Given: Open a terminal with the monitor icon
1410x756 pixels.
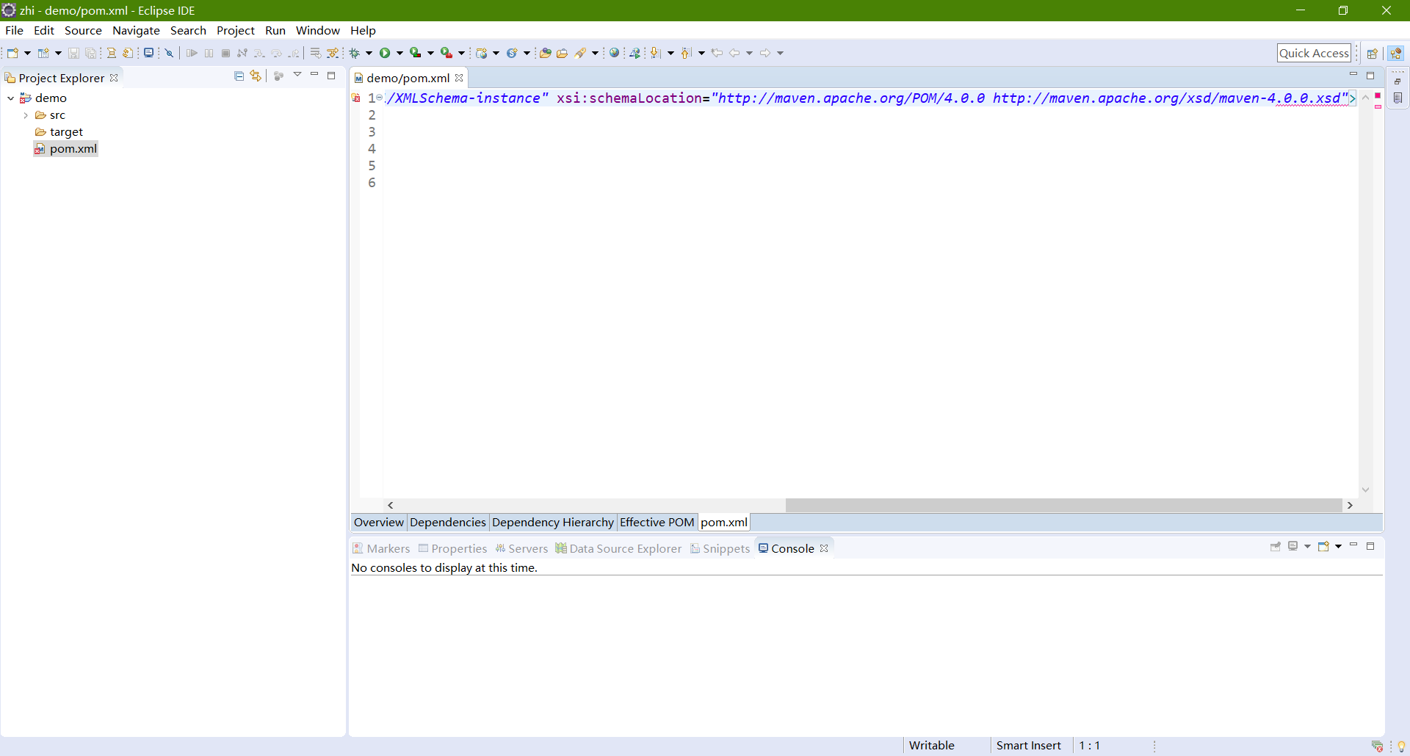Looking at the screenshot, I should click(x=148, y=53).
